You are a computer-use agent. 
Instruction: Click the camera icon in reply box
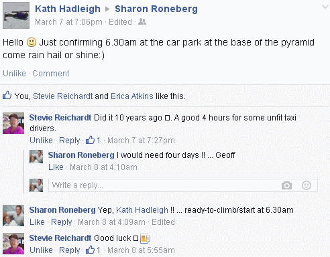pyautogui.click(x=286, y=185)
